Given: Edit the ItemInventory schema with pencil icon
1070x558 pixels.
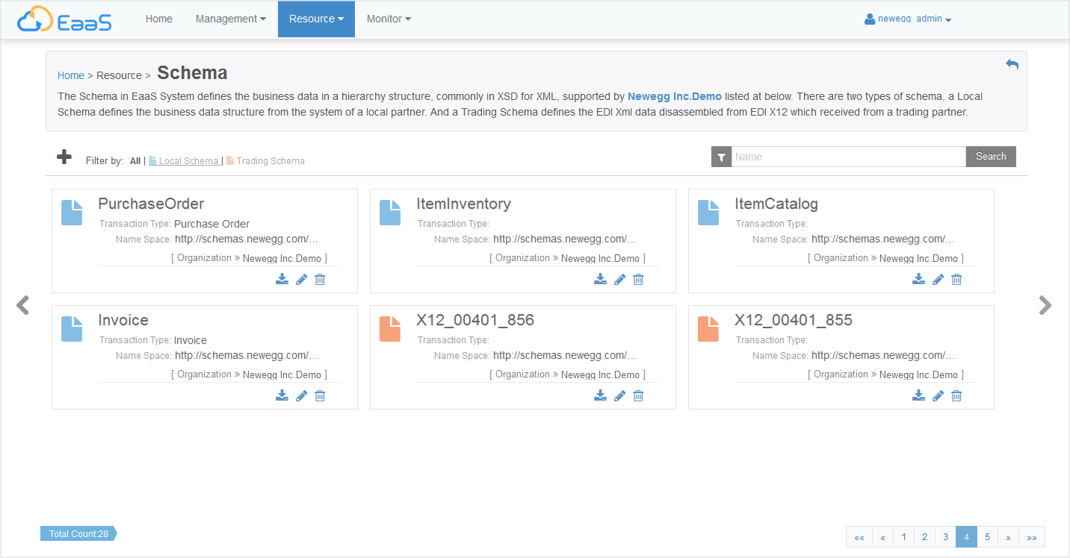Looking at the screenshot, I should pyautogui.click(x=619, y=279).
